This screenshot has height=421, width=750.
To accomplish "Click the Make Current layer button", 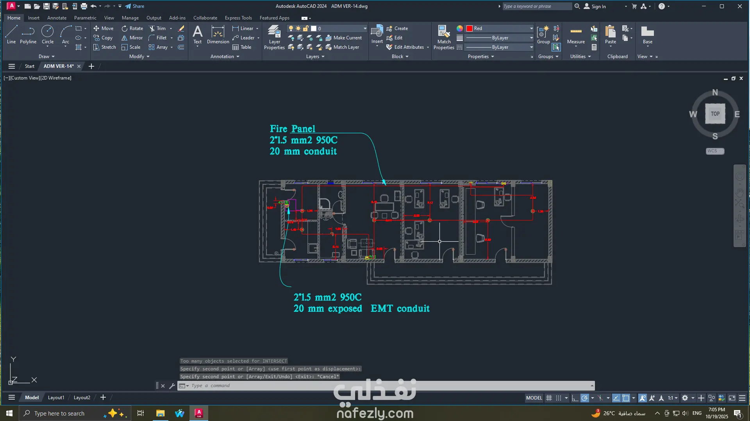I will (x=344, y=38).
